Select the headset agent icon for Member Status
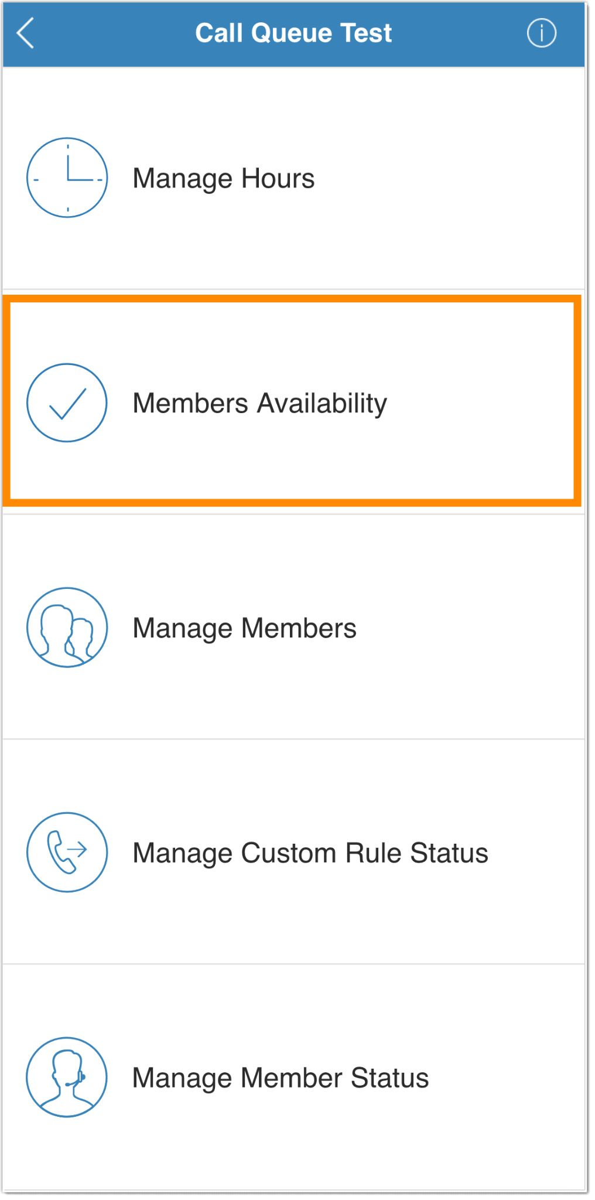The image size is (595, 1200). tap(67, 1078)
